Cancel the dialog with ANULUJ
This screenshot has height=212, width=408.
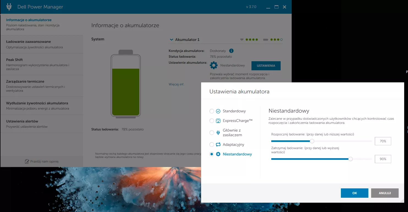coord(385,193)
